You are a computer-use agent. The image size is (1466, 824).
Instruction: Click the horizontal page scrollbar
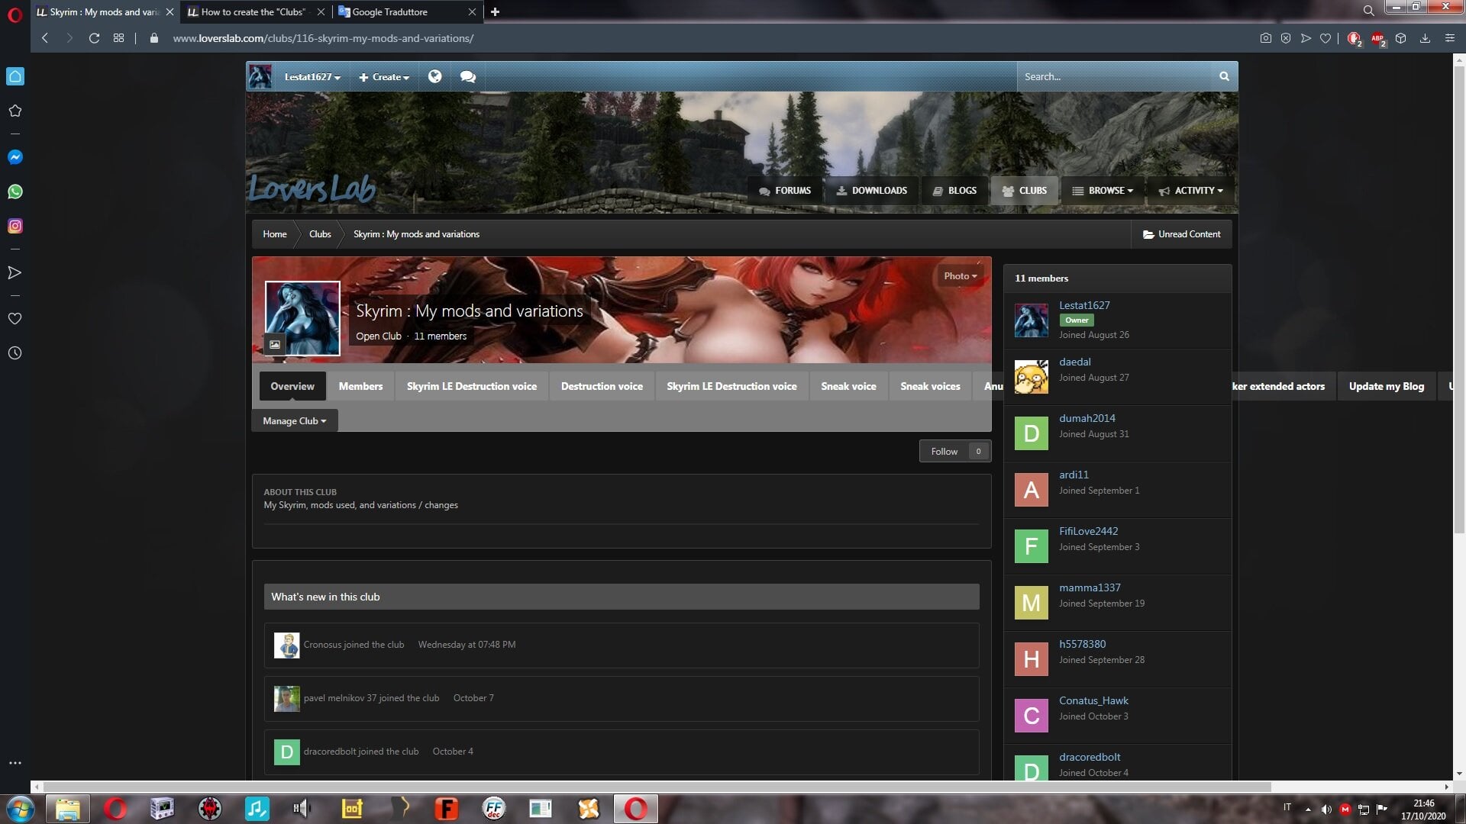(x=657, y=787)
